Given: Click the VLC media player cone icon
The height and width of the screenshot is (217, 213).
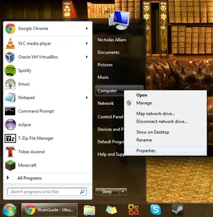Looking at the screenshot, I should click(10, 43).
